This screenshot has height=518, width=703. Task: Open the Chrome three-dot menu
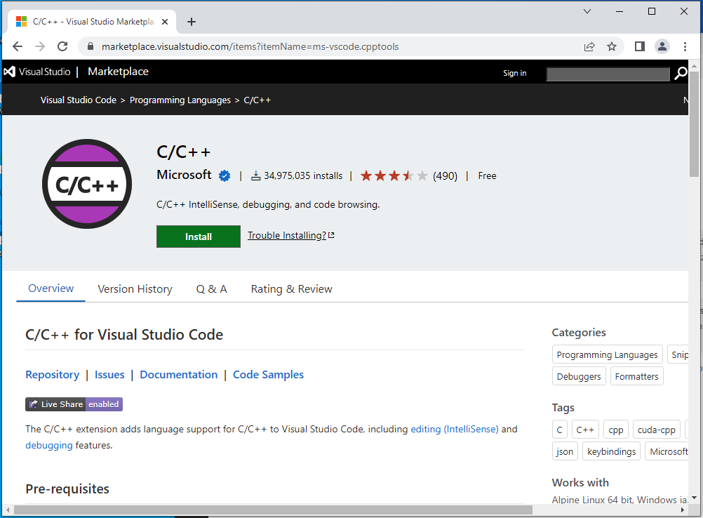tap(685, 46)
